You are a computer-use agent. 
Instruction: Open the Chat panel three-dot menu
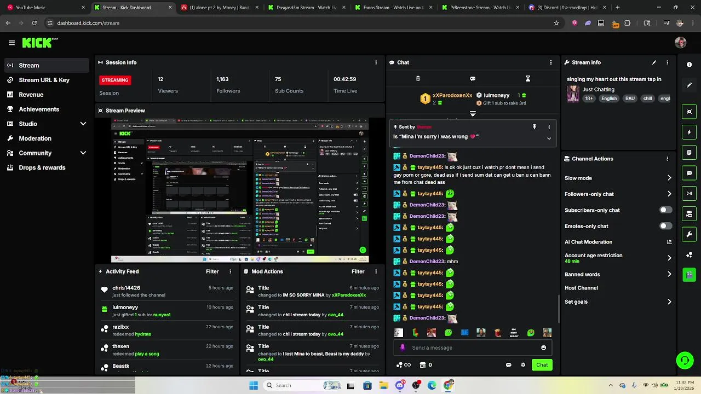(x=551, y=62)
